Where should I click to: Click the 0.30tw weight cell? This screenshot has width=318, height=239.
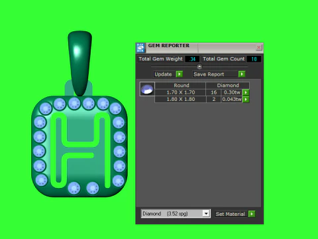coord(232,92)
